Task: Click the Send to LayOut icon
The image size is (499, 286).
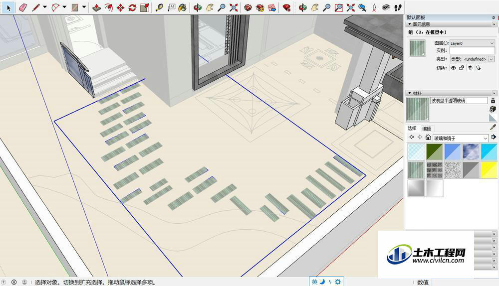Action: (272, 7)
